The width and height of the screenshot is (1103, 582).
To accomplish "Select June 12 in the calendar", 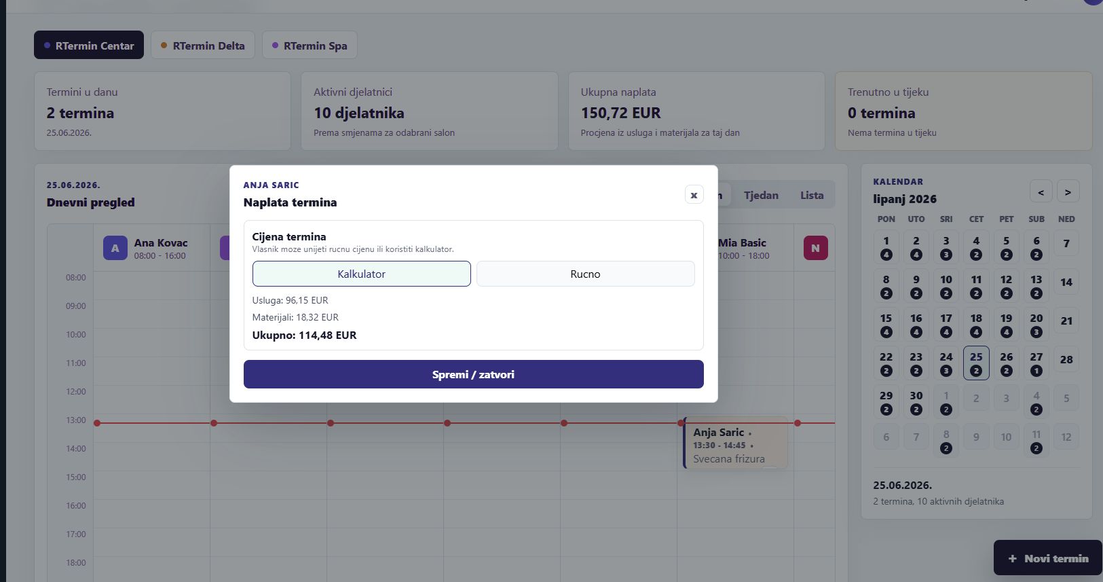I will pyautogui.click(x=1006, y=285).
